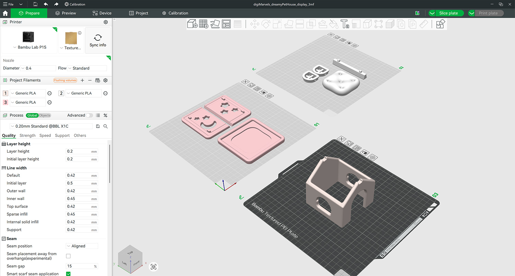Click the compare presets icon
Image resolution: width=515 pixels, height=276 pixels.
105,115
